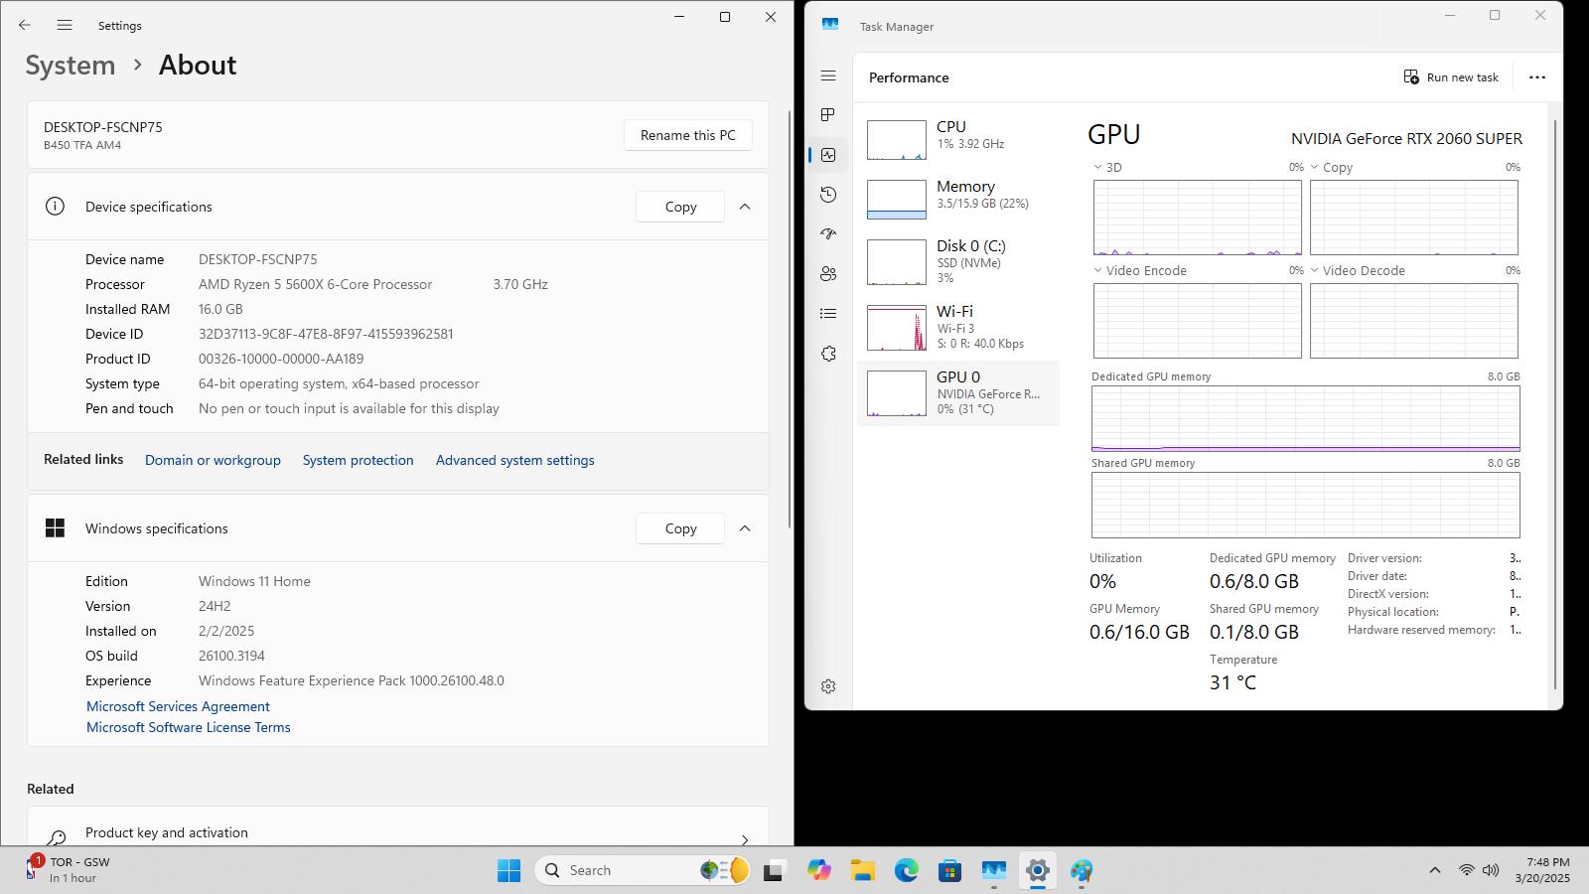Open the three-dot more options menu
The height and width of the screenshot is (894, 1589).
tap(1537, 77)
